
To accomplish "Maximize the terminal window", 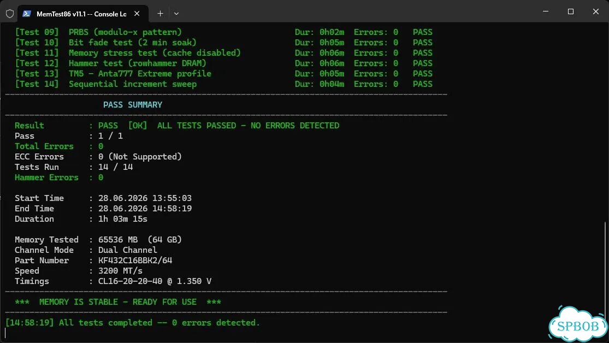I will click(571, 11).
